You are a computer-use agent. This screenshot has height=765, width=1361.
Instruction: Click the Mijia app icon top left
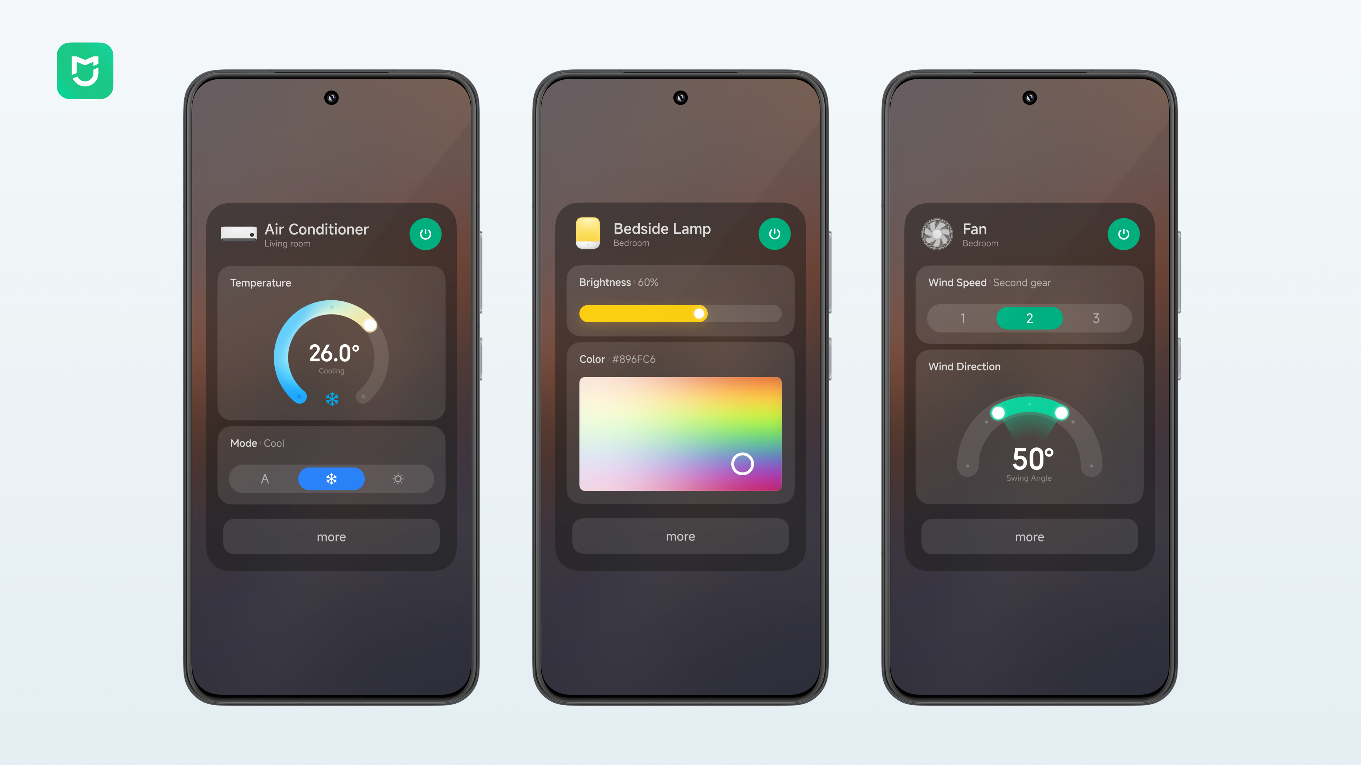coord(84,70)
